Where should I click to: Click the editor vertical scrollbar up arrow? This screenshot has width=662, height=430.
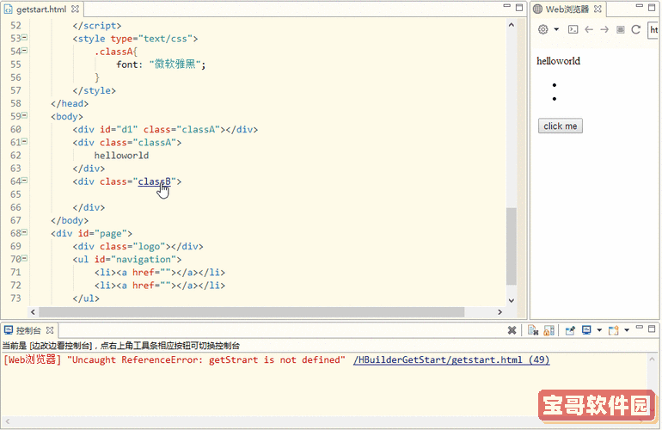coord(512,25)
